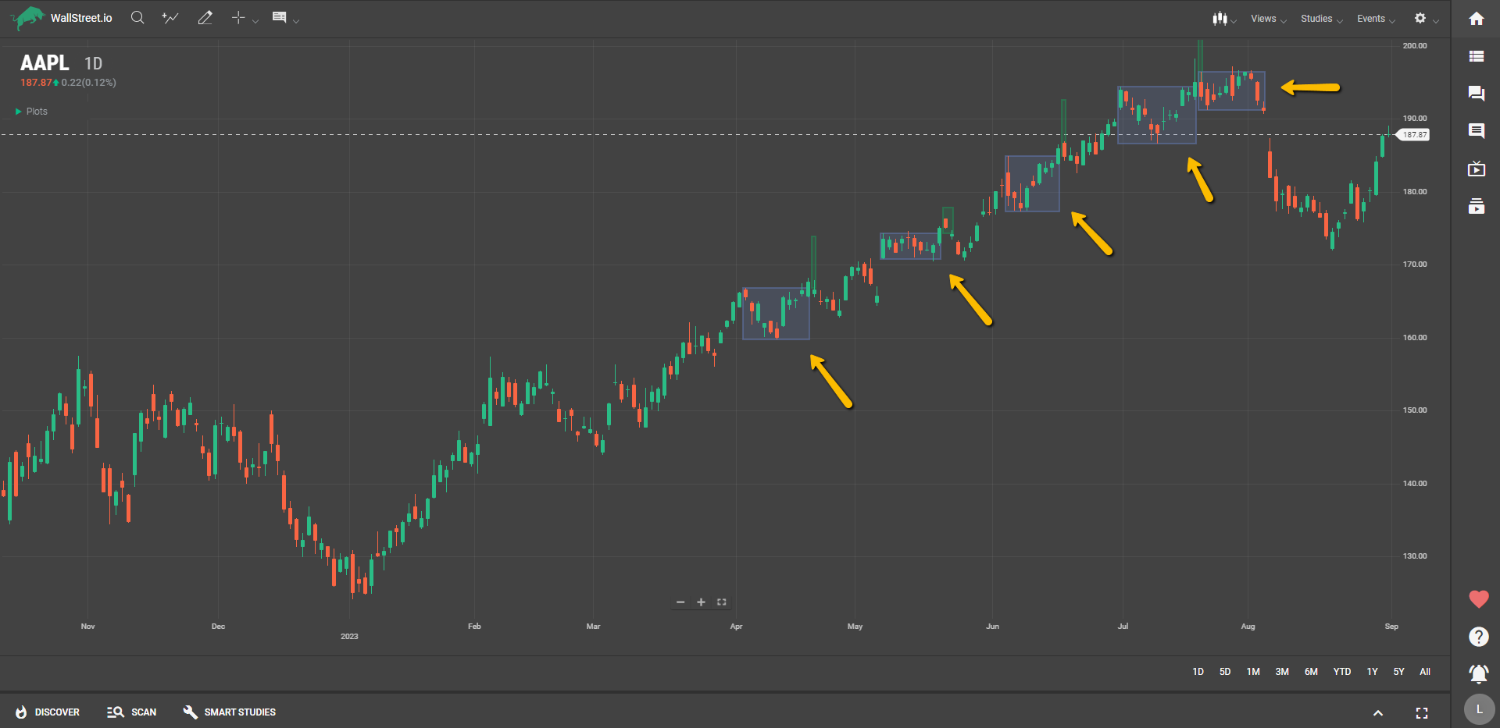Screen dimensions: 1500x728
Task: Expand the crosshair tool options arrow
Action: click(255, 21)
